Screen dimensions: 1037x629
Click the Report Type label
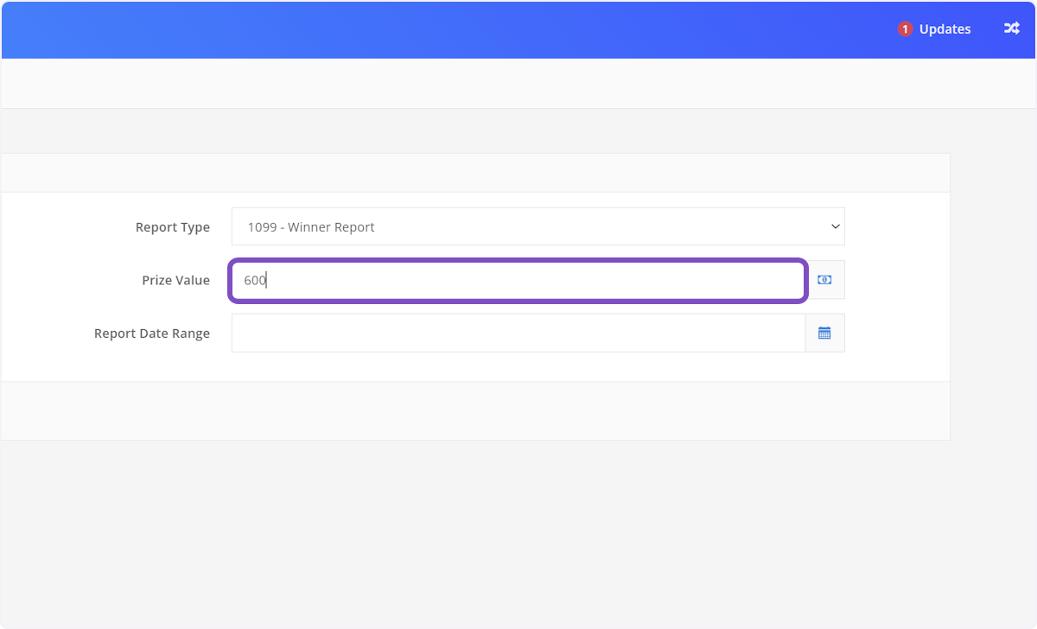click(x=173, y=227)
